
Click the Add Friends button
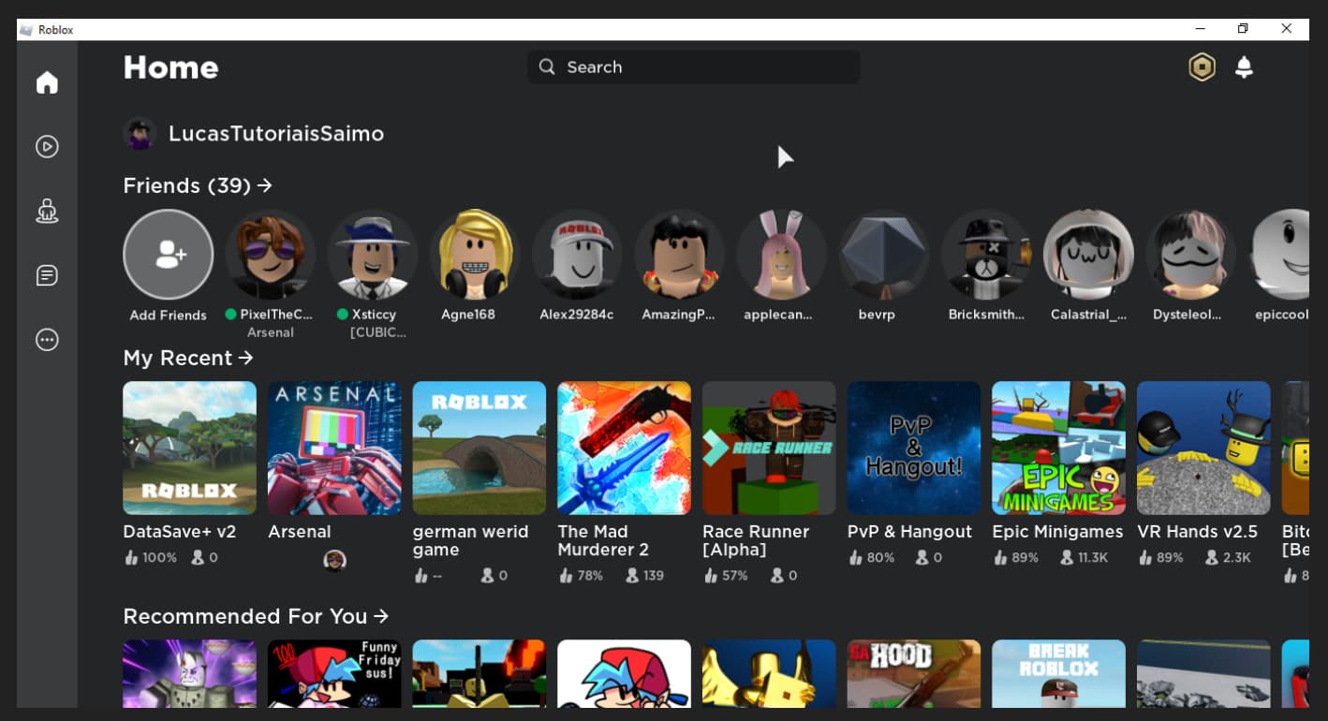tap(168, 254)
